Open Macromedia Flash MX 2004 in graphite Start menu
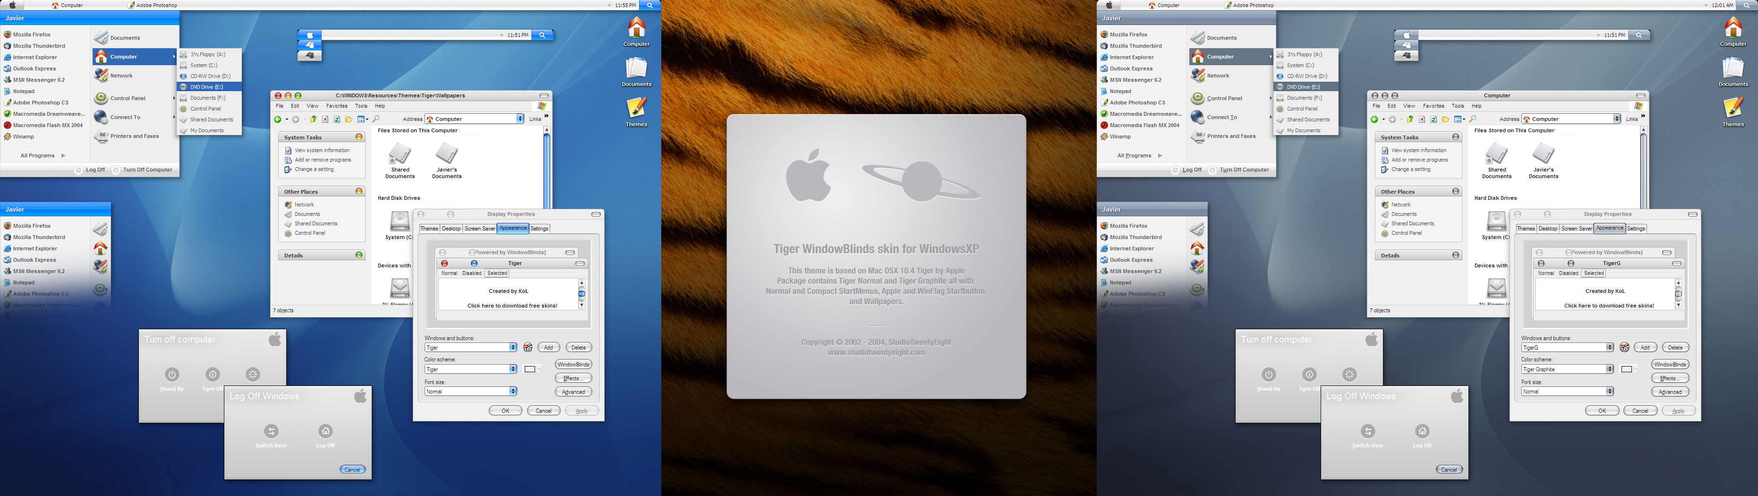The width and height of the screenshot is (1758, 496). [1139, 125]
